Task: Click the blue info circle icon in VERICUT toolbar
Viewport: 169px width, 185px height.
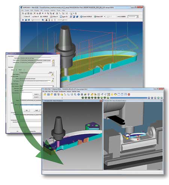Action: (78, 95)
